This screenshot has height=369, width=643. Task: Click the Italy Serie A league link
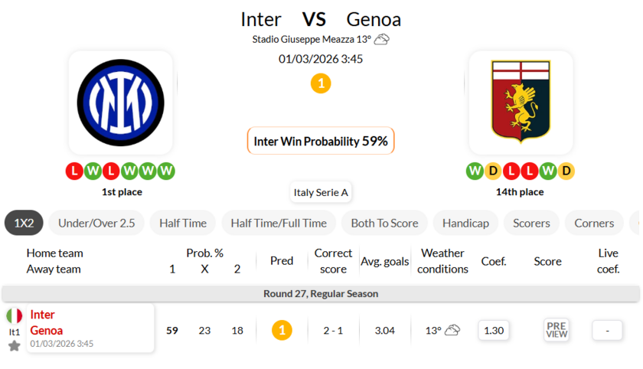[x=321, y=192]
